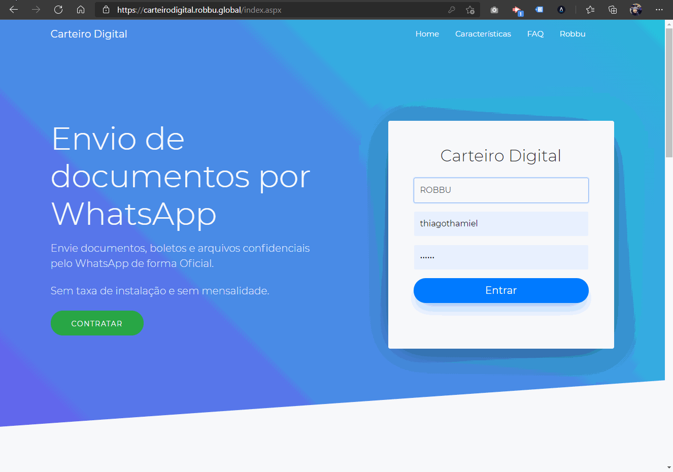The image size is (673, 472).
Task: Open the FAQ navigation link
Action: pyautogui.click(x=535, y=34)
